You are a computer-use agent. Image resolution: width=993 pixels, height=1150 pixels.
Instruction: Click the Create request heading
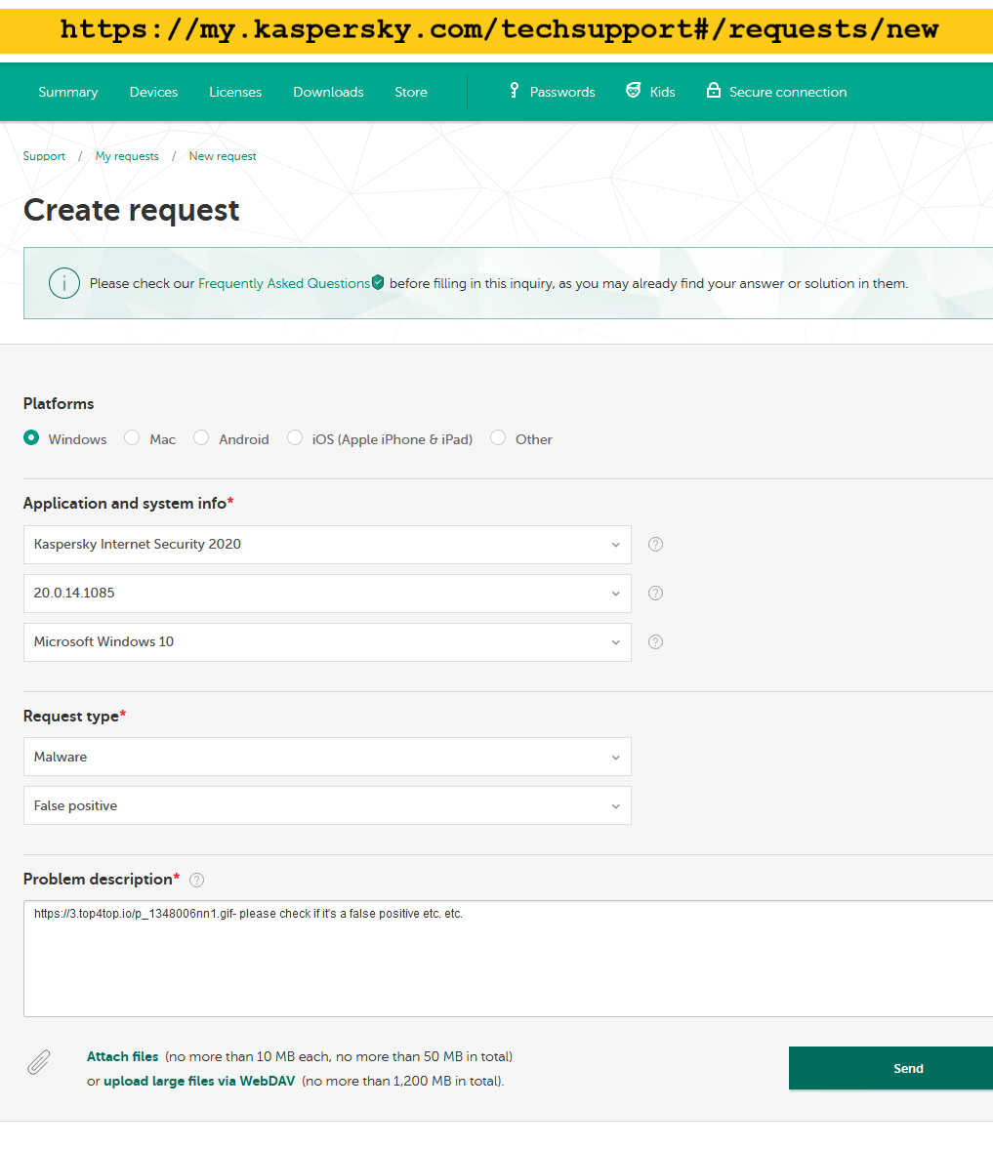coord(131,211)
